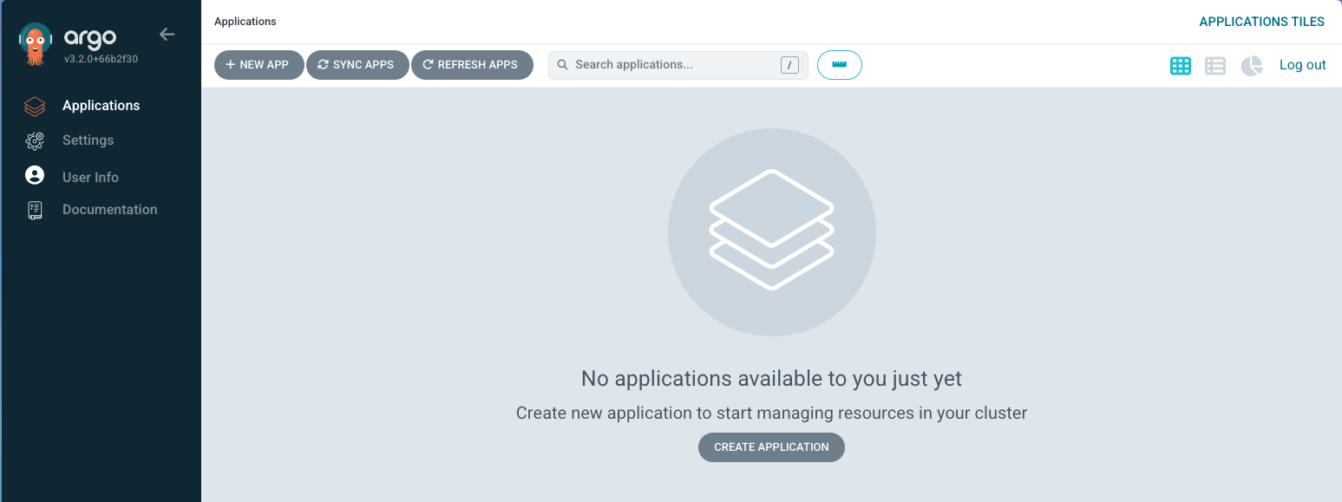Viewport: 1342px width, 502px height.
Task: Click inside the Search applications field
Action: tap(668, 64)
